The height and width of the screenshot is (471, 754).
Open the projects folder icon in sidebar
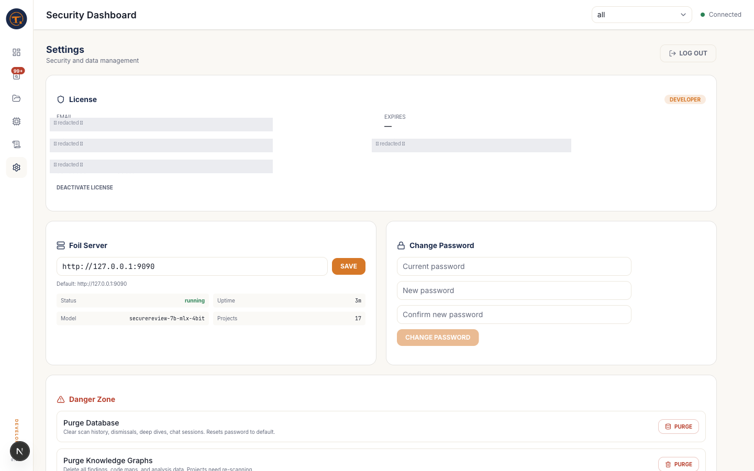[16, 98]
